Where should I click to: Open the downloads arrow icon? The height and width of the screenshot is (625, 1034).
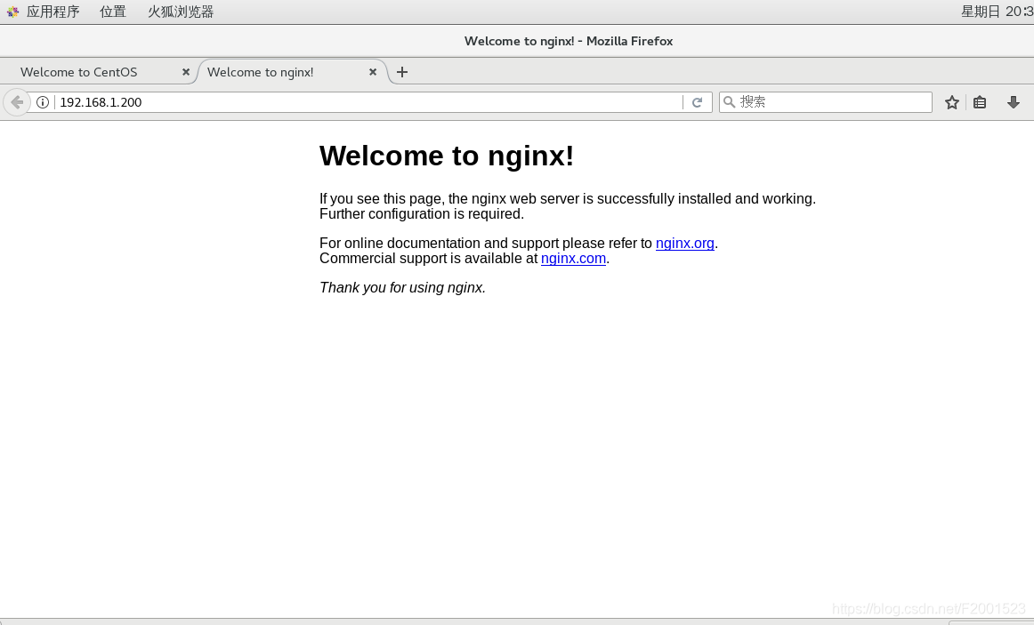point(1014,102)
